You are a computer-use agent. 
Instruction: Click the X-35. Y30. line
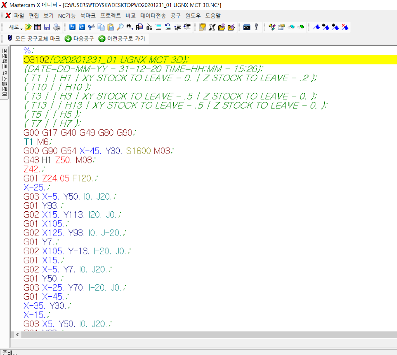pos(47,306)
